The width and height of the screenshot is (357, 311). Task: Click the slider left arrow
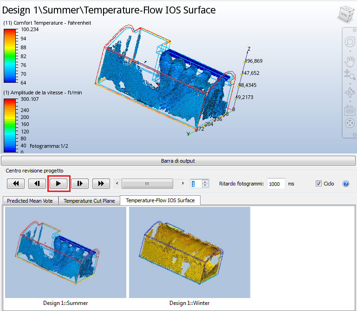[117, 184]
